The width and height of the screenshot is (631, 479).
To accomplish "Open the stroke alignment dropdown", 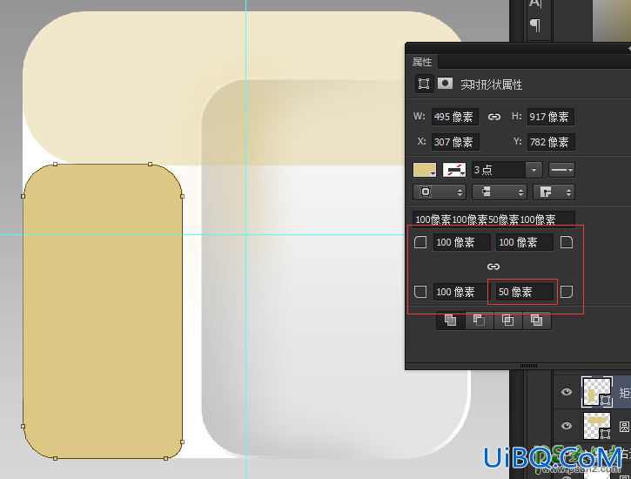I will pos(440,192).
